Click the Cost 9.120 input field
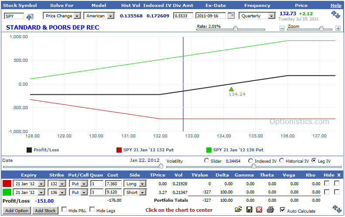Screen dimensions: 345x217 (113, 192)
